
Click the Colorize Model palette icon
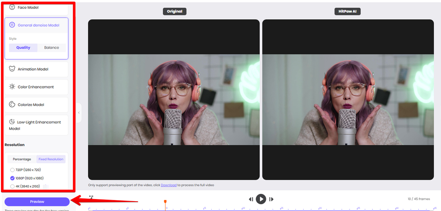pyautogui.click(x=12, y=104)
